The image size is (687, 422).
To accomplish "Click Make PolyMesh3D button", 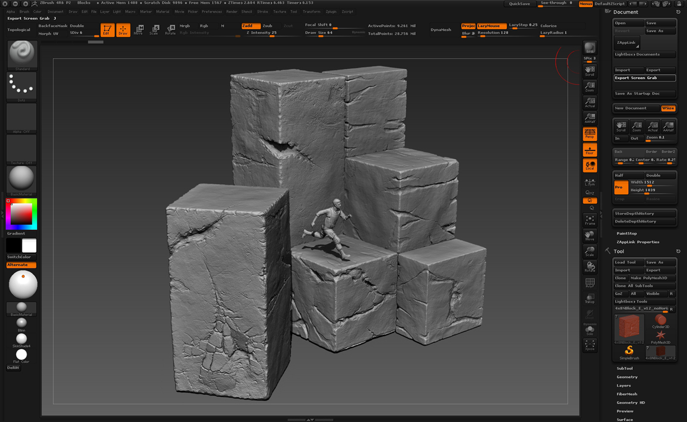I will coord(652,278).
